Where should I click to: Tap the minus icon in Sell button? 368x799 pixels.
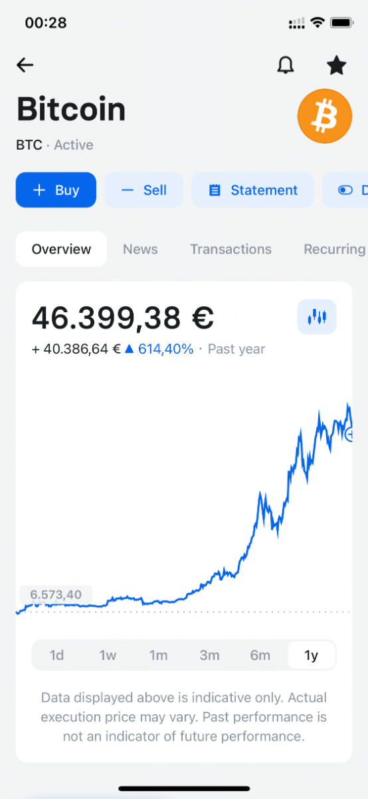[128, 190]
